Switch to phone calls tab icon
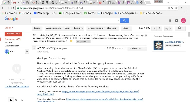 tap(22, 100)
